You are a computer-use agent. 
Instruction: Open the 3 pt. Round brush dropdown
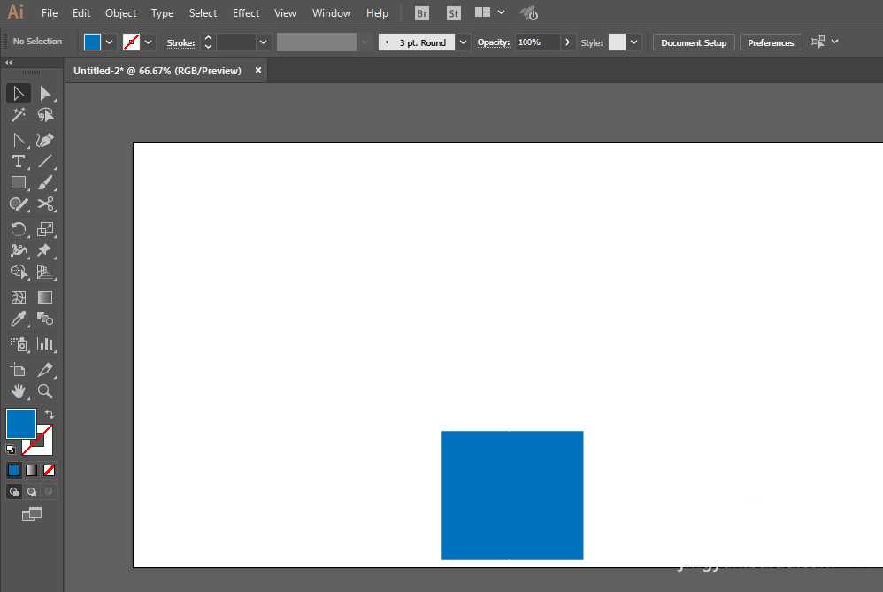point(463,42)
